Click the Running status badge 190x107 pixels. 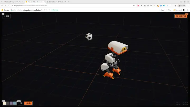click(55, 10)
